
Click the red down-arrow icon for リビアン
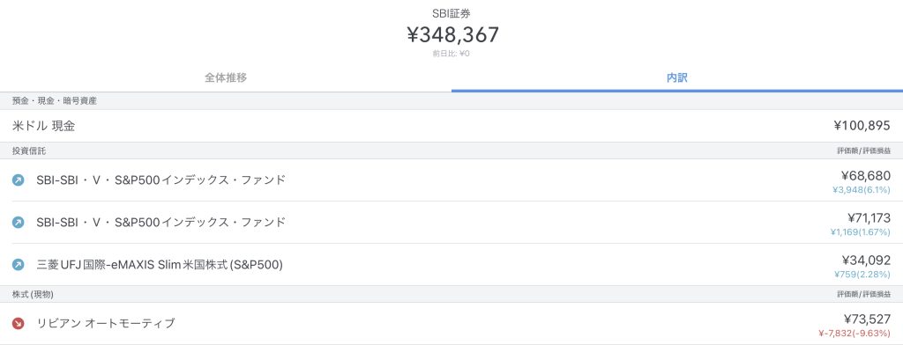pyautogui.click(x=18, y=323)
